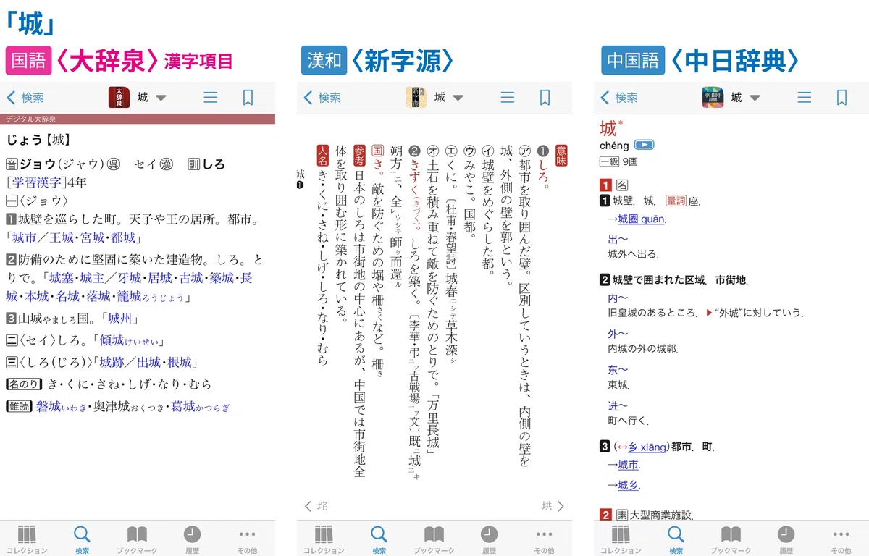This screenshot has width=869, height=556.
Task: Follow the →城圈 quān link
Action: [x=636, y=219]
